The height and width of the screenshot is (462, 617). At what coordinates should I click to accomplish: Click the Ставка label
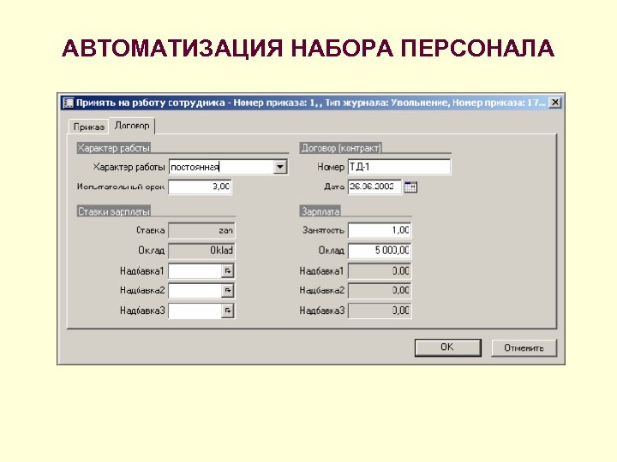150,230
